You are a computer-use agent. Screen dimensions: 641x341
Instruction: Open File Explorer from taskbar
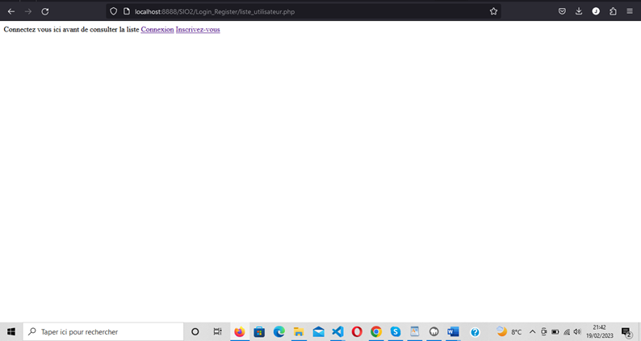coord(299,331)
